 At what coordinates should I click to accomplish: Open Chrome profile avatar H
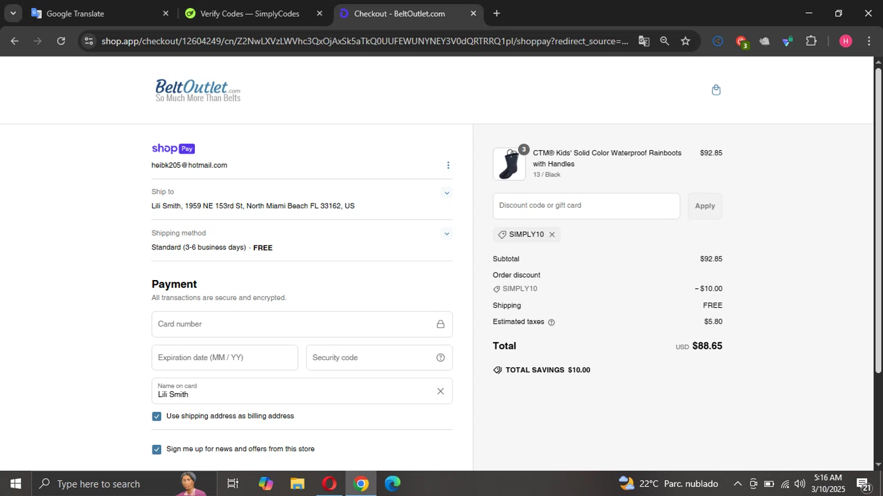(845, 41)
